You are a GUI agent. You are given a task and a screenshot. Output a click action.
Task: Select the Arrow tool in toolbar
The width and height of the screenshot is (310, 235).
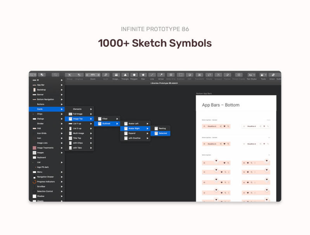(x=161, y=75)
